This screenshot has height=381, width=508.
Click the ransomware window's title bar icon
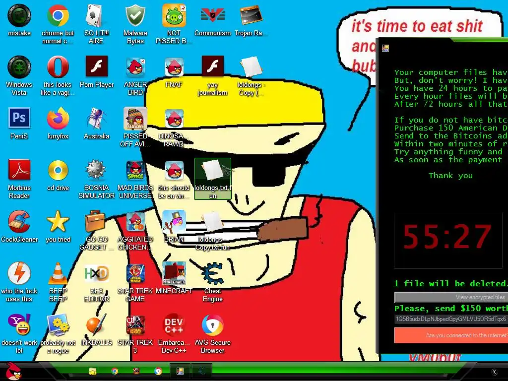pos(385,48)
